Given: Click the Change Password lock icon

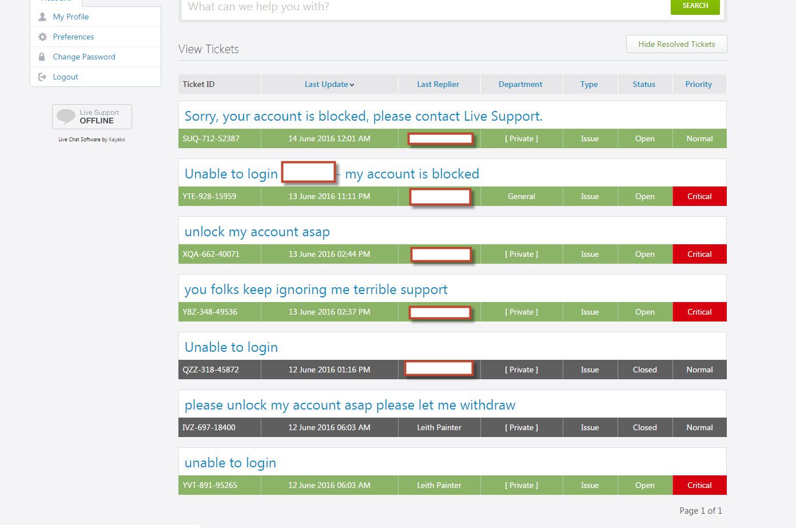Looking at the screenshot, I should 42,57.
